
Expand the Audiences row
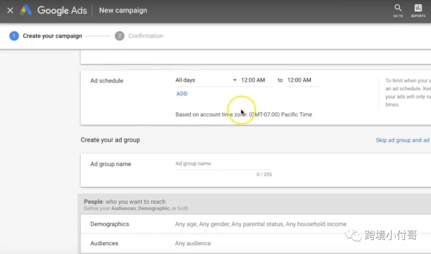255,243
